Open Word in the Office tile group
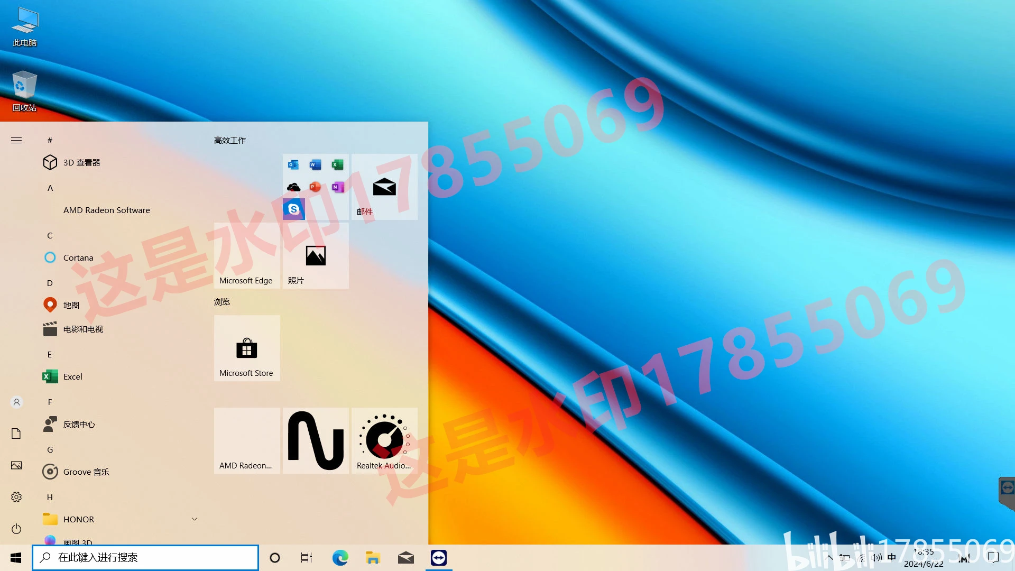Viewport: 1015px width, 571px height. (x=316, y=165)
